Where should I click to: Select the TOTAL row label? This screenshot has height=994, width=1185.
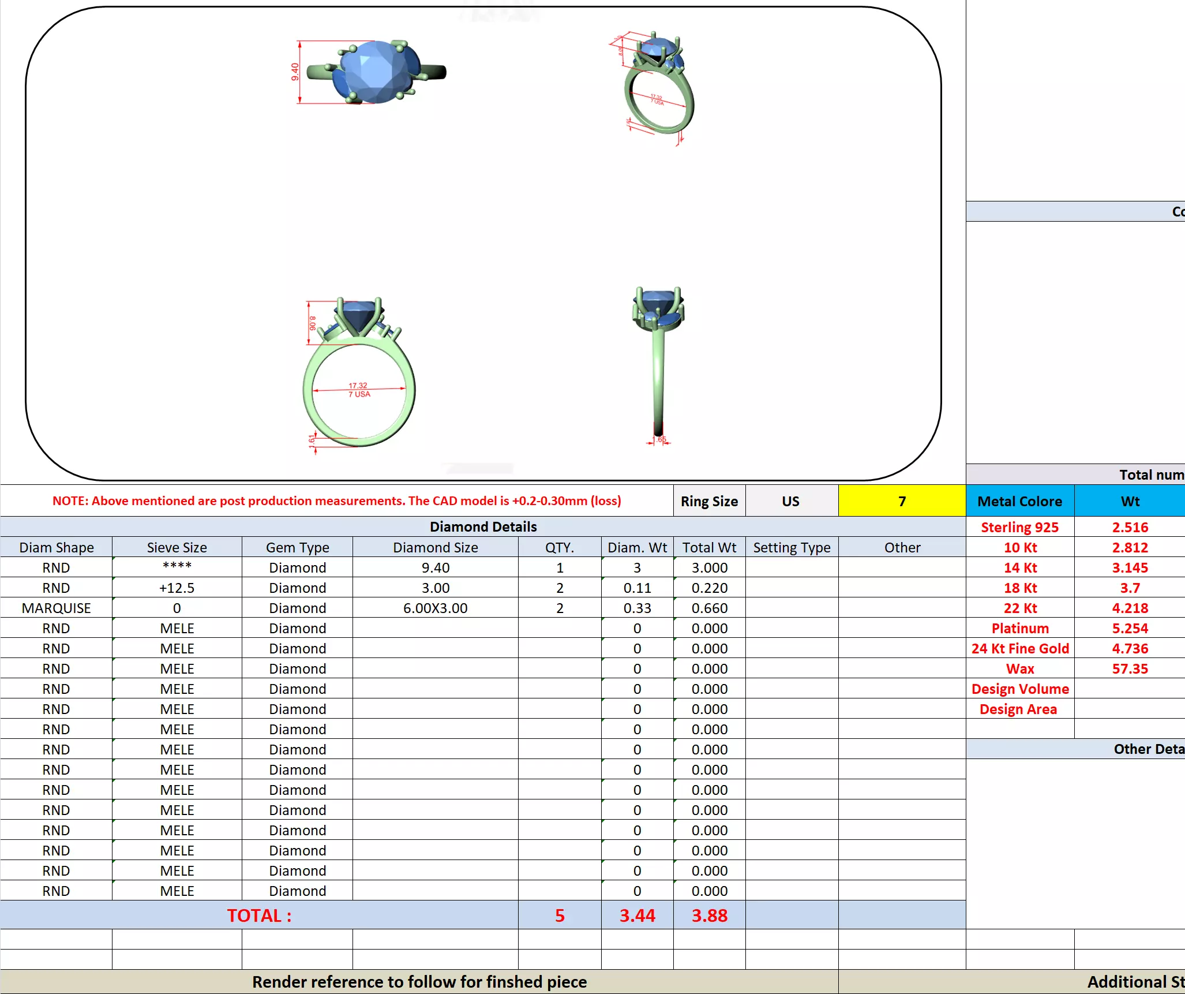[259, 915]
